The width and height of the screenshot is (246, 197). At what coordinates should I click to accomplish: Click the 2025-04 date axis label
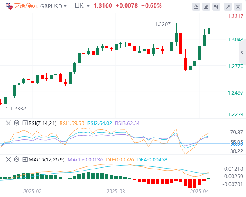click(200, 192)
